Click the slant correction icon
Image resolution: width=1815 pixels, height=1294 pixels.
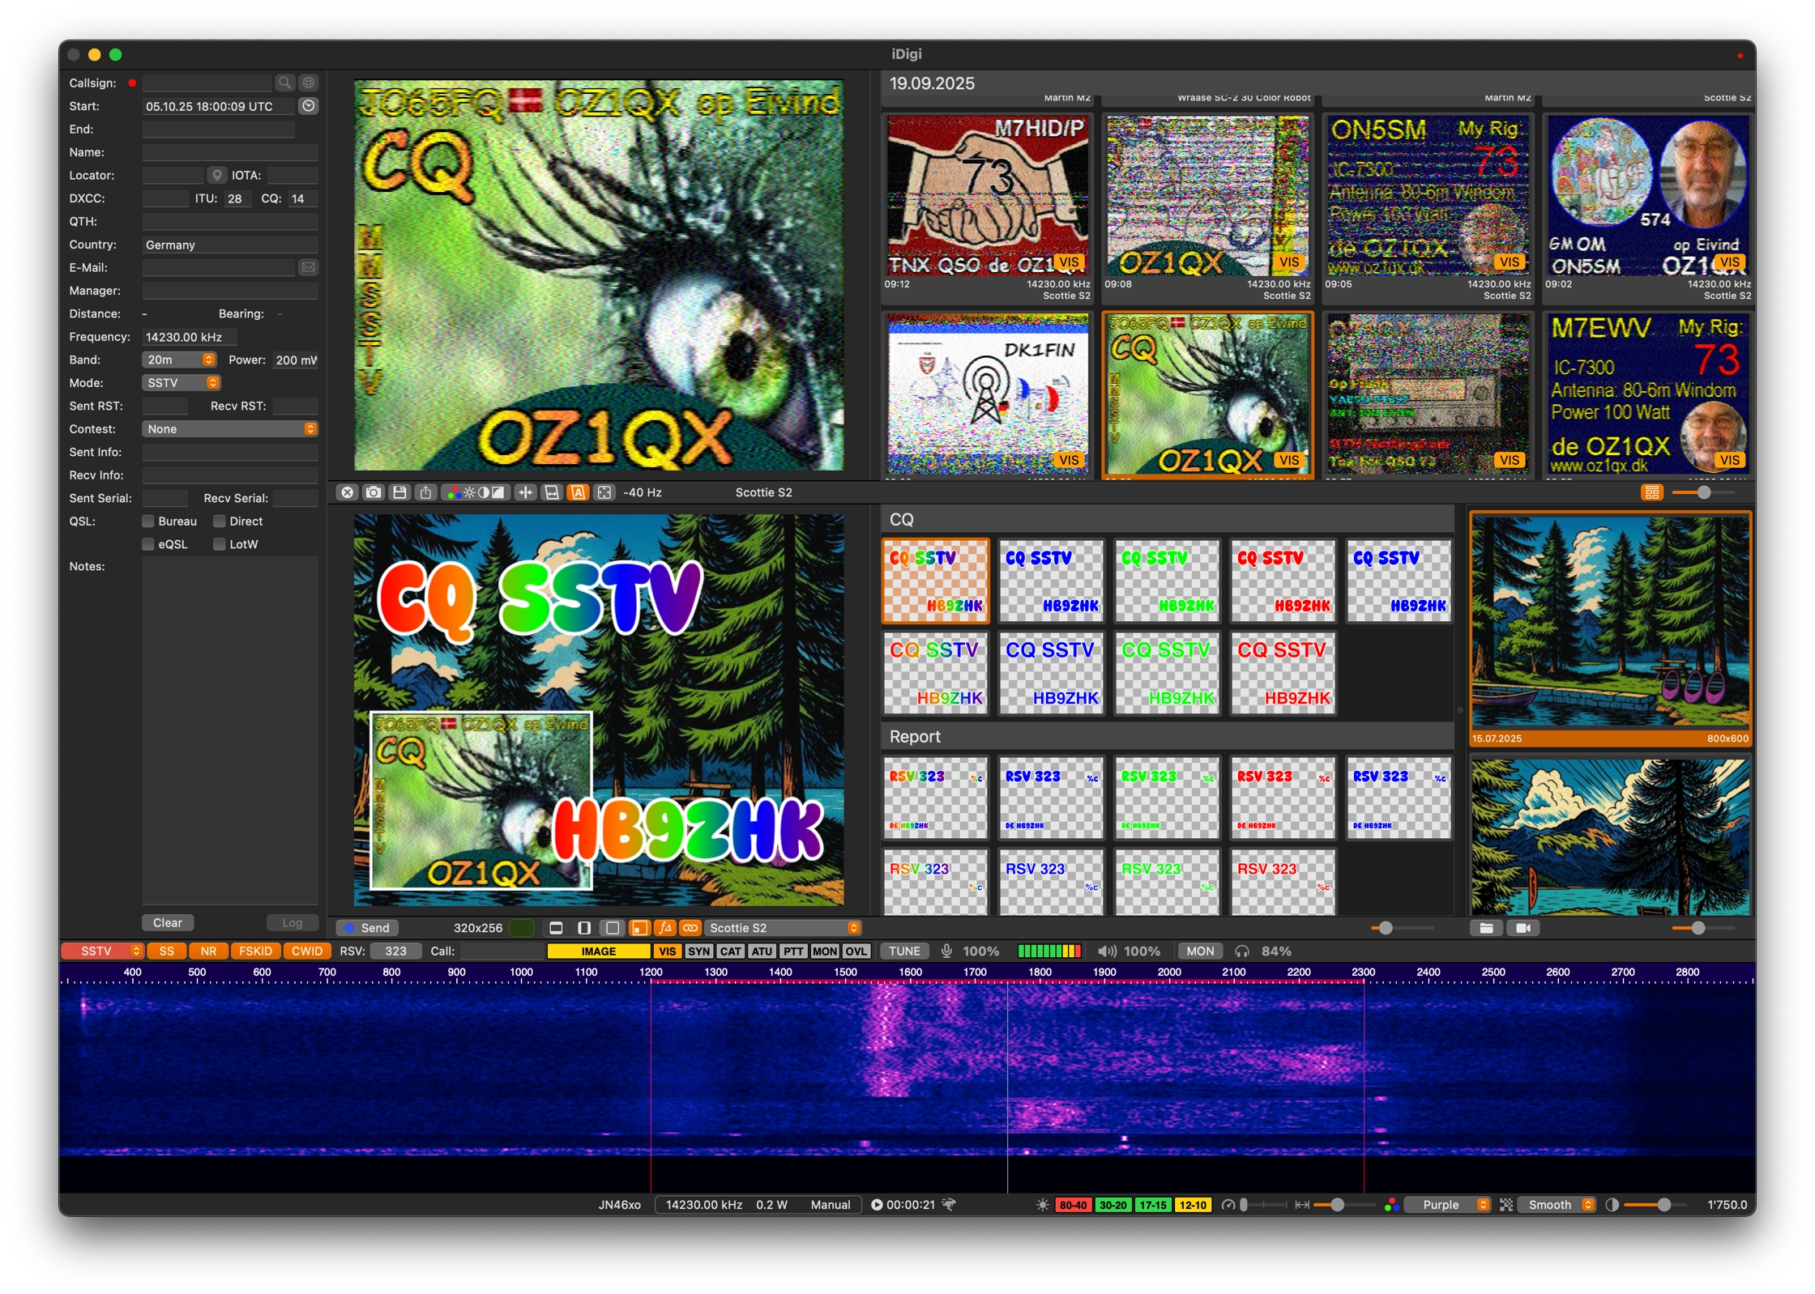pos(552,492)
